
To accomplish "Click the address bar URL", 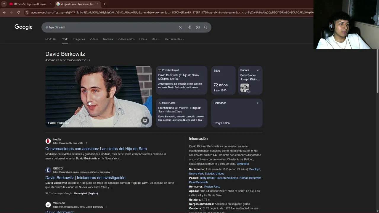I will pos(172,12).
